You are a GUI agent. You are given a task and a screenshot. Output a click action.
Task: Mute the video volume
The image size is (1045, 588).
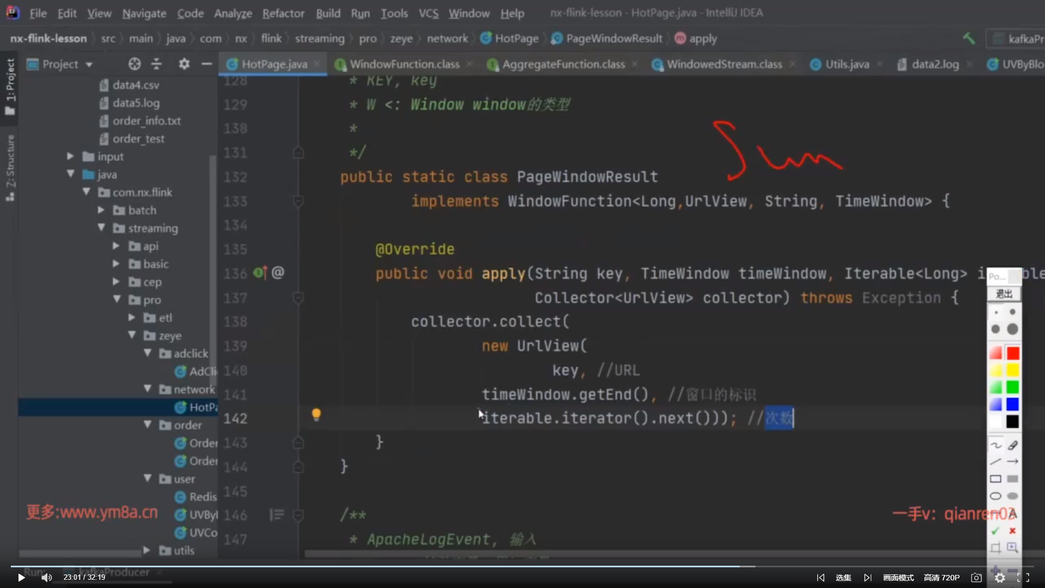coord(47,578)
